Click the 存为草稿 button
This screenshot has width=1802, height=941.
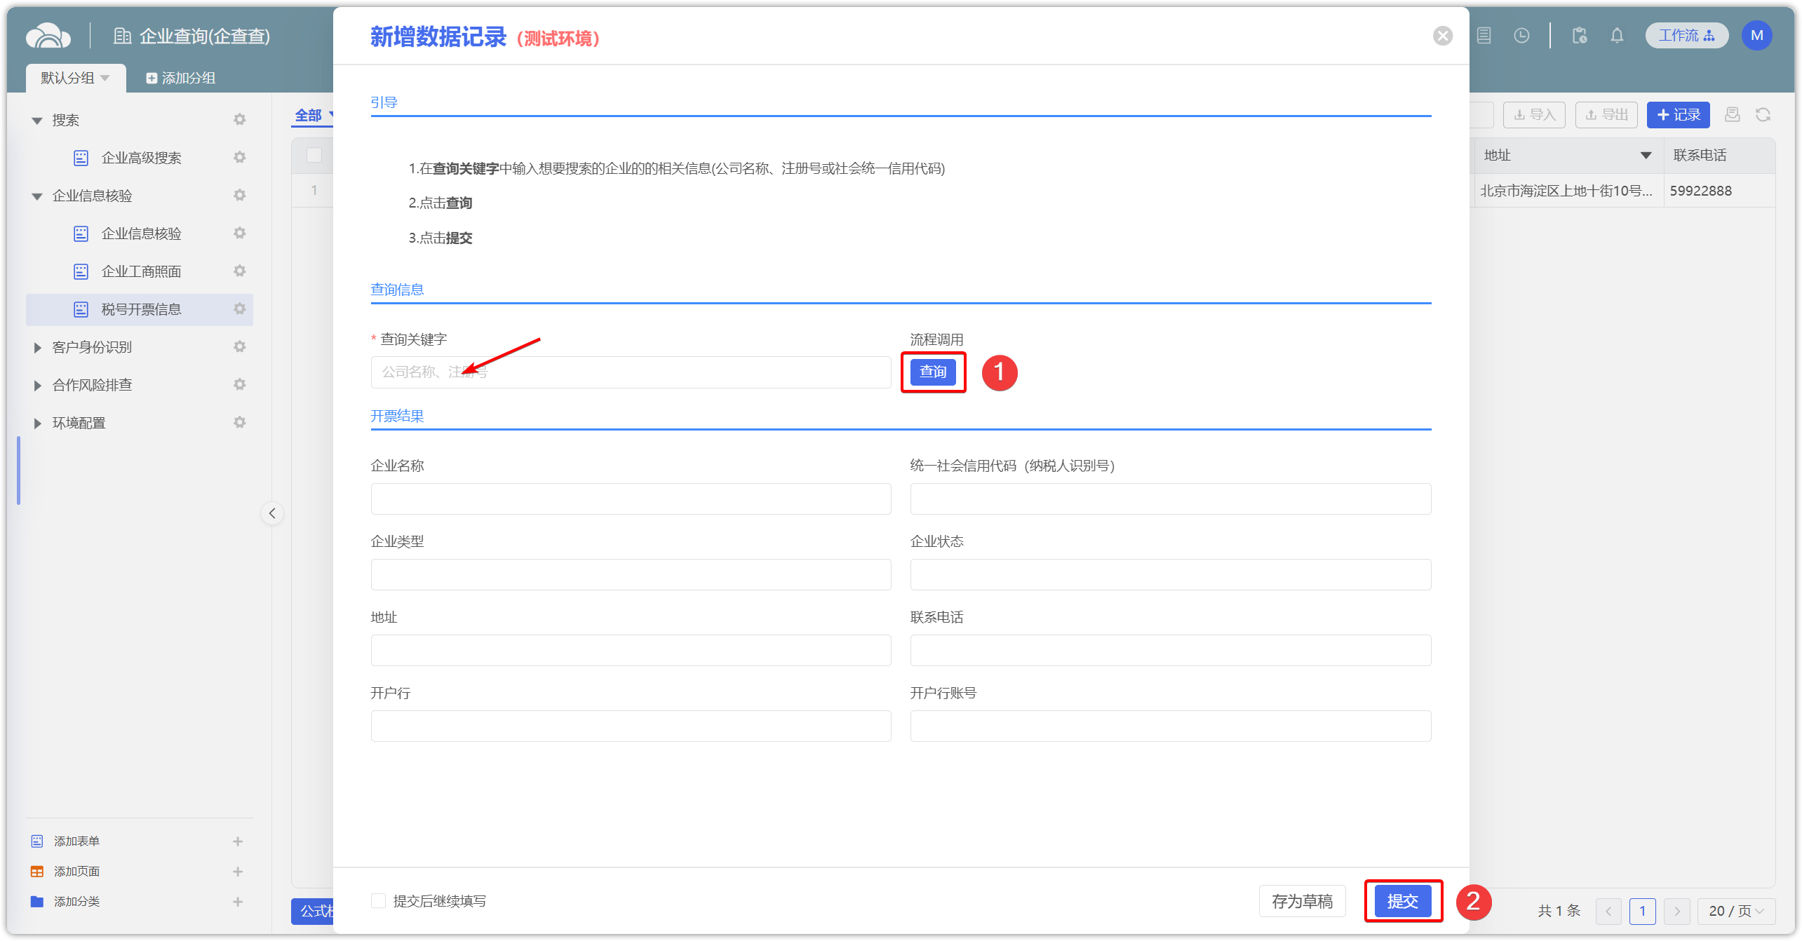1302,901
